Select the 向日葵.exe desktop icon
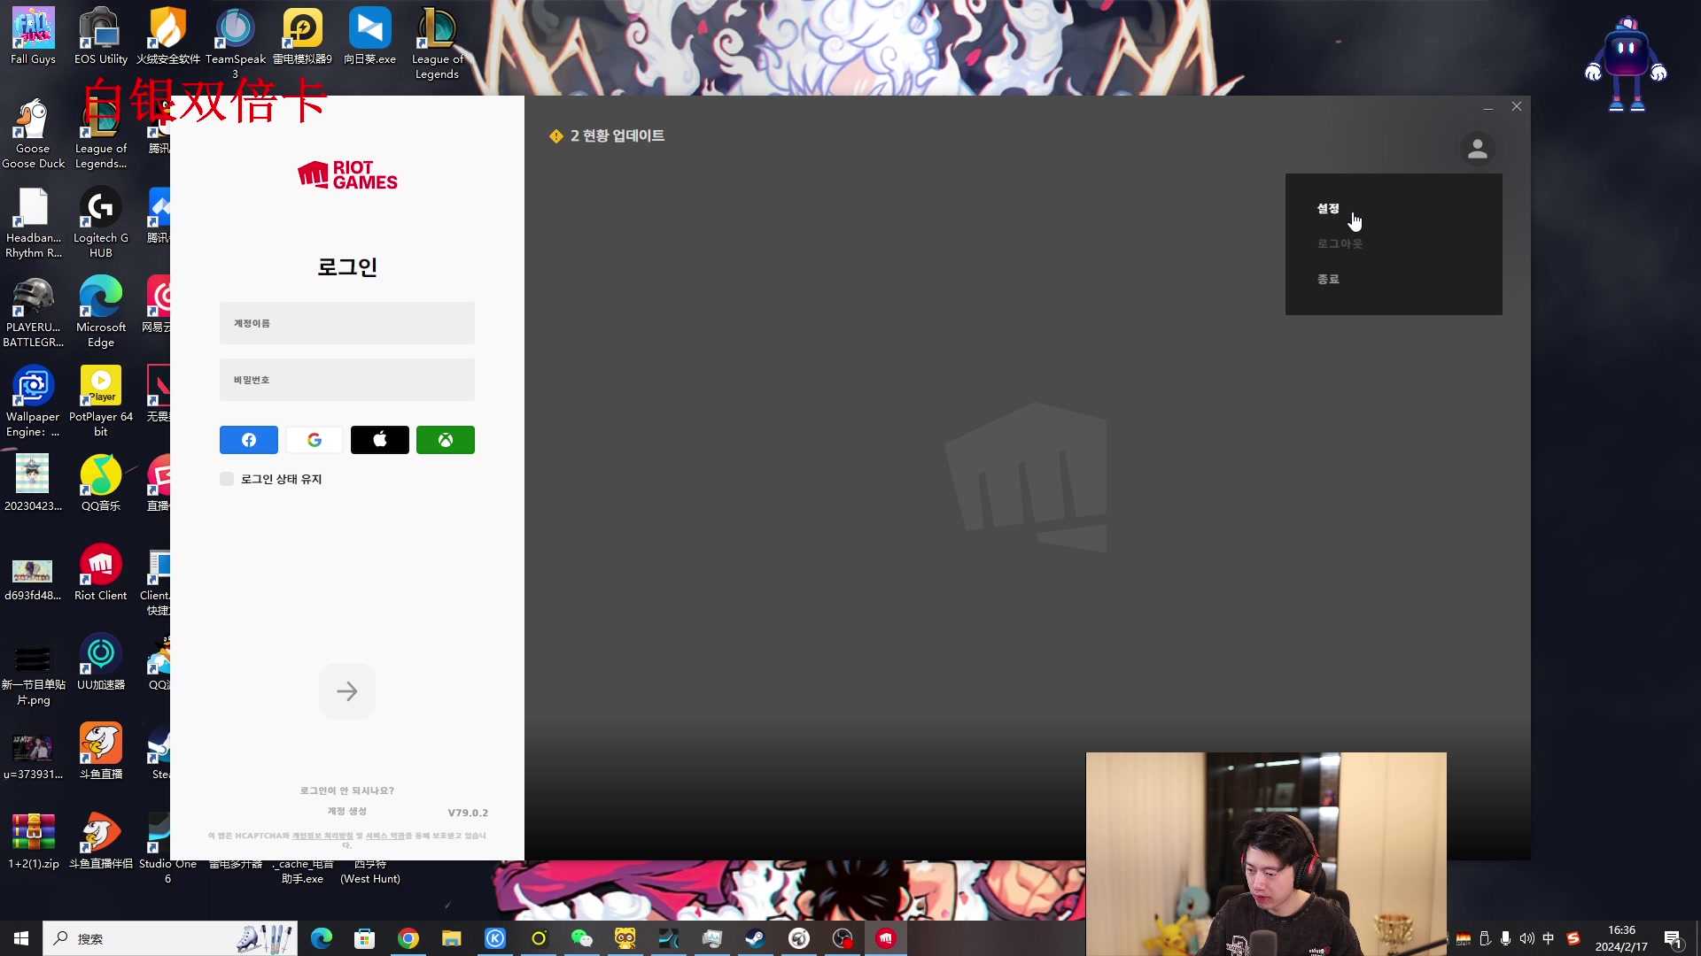This screenshot has height=956, width=1701. [369, 36]
